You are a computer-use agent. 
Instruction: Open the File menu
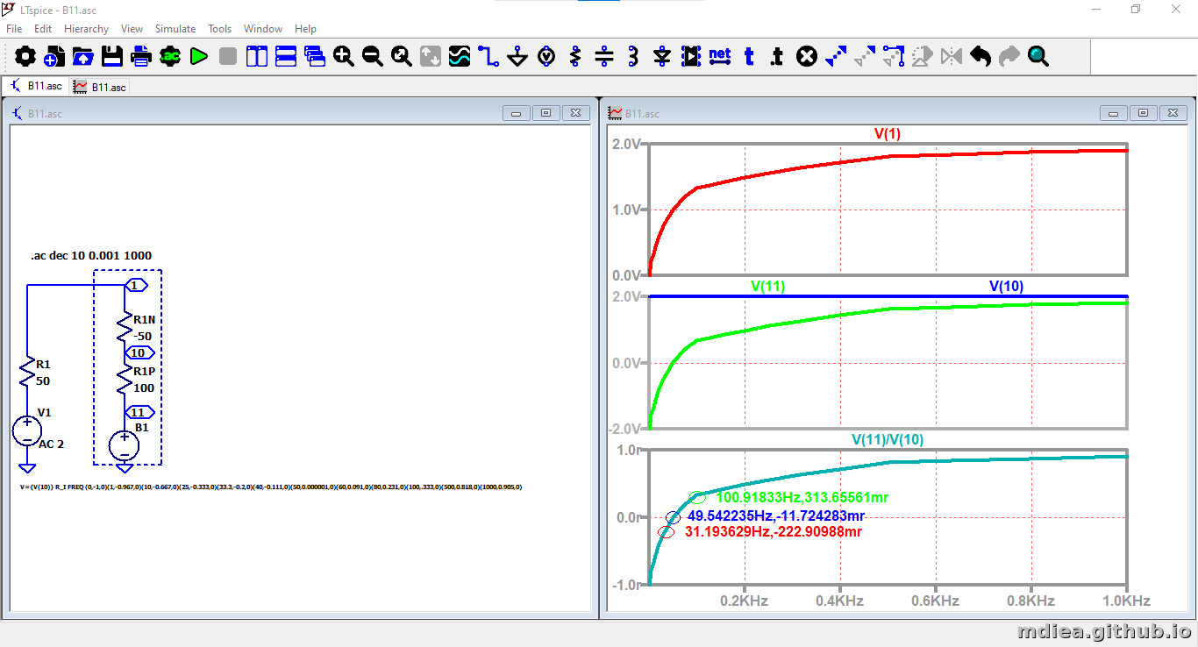tap(14, 29)
